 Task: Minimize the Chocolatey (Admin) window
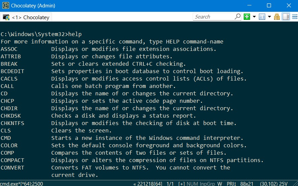coord(249,5)
